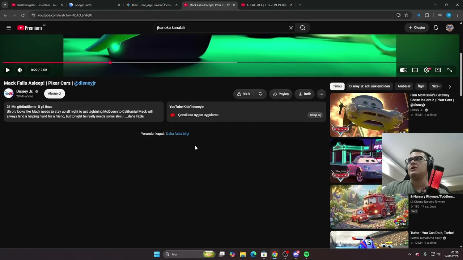463x260 pixels.
Task: Create content with Oluştur button
Action: 417,28
